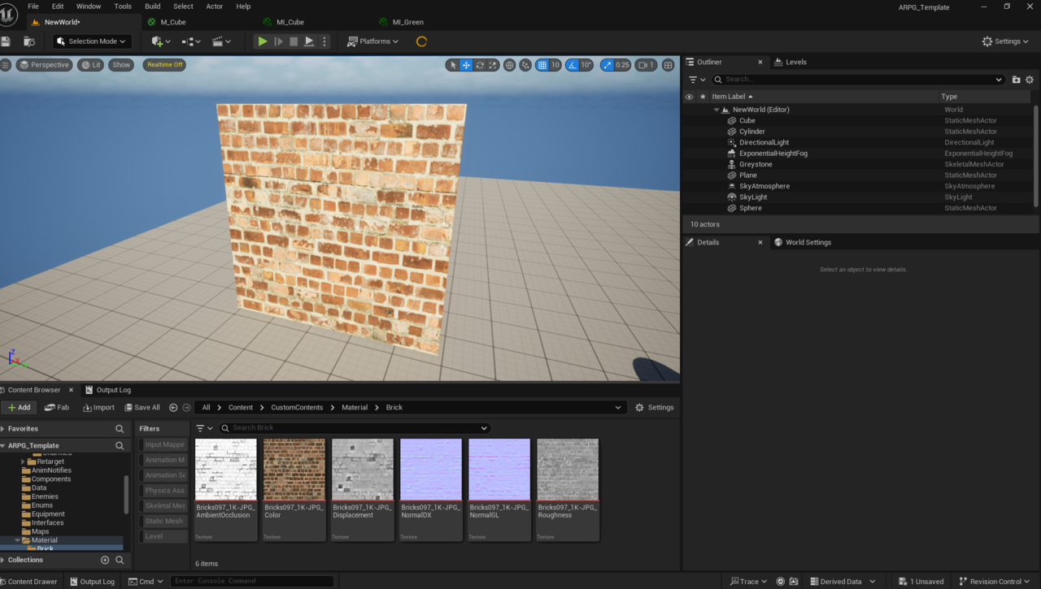
Task: Click the surface snapping icon in viewport
Action: point(525,65)
